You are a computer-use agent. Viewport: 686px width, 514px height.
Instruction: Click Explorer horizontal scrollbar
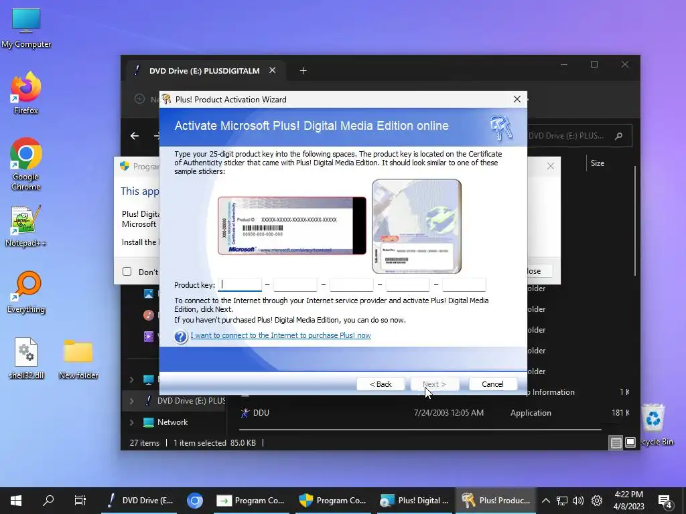tap(420, 429)
